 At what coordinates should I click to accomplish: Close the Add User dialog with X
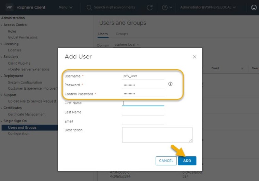point(195,57)
